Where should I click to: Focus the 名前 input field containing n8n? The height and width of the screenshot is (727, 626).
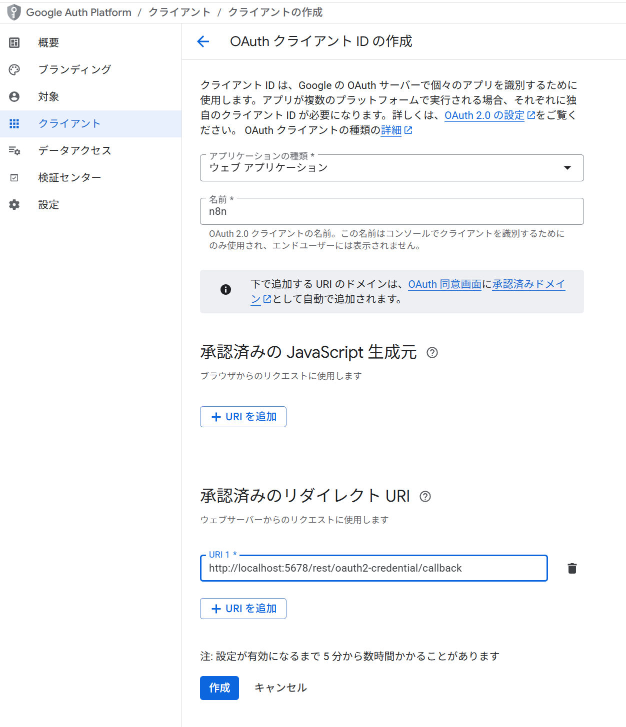[391, 212]
